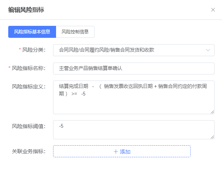This screenshot has height=173, width=222.
Task: Click the 关联业务指标 field label
Action: pyautogui.click(x=29, y=151)
